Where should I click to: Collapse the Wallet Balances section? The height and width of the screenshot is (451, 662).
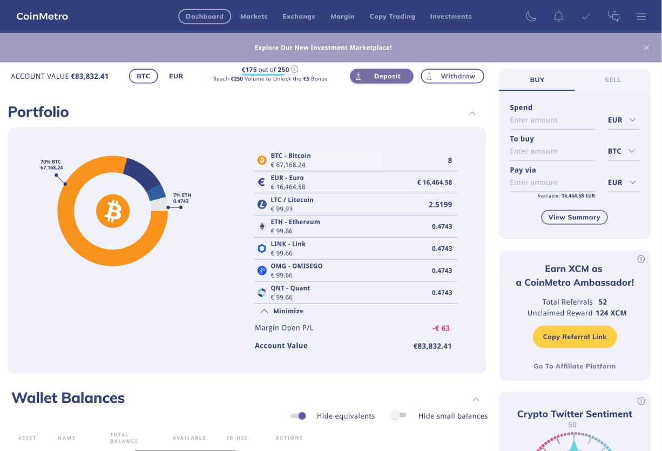pos(476,400)
